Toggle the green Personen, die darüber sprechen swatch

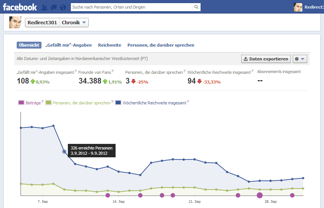[48, 103]
